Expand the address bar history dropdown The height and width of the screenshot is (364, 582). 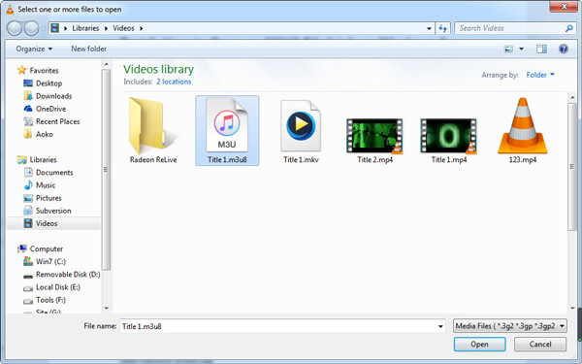point(429,28)
